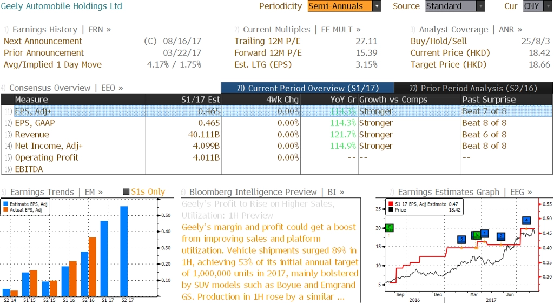Click event marker 5 on estimates graph
This screenshot has height=304, width=554.
(x=461, y=240)
